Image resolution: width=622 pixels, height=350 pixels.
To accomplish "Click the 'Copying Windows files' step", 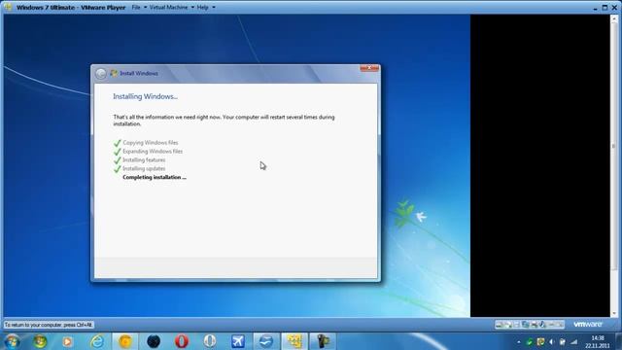I will (151, 143).
